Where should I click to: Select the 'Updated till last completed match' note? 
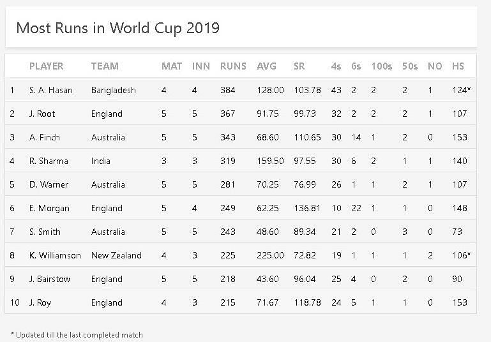coord(77,335)
